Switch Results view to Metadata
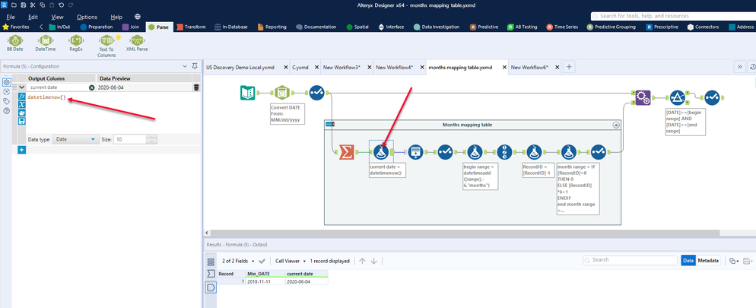The width and height of the screenshot is (756, 308). 708,260
